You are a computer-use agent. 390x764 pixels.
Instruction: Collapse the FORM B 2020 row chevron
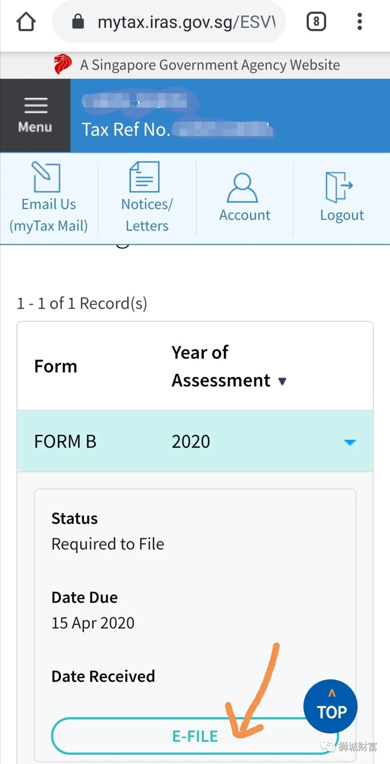(350, 442)
